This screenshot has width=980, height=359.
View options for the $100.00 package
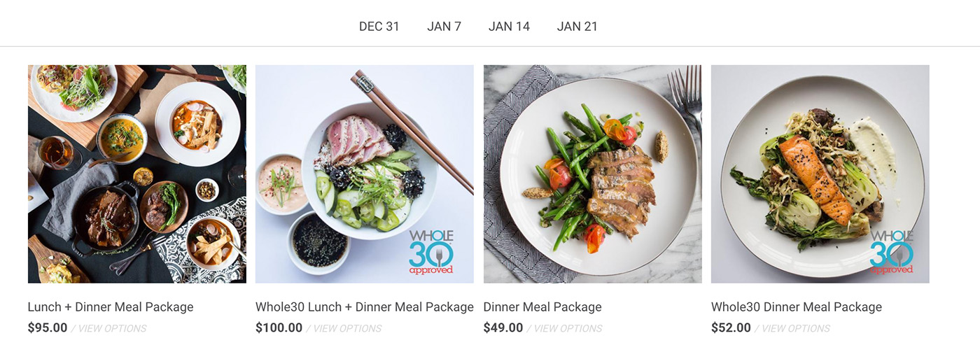[347, 328]
